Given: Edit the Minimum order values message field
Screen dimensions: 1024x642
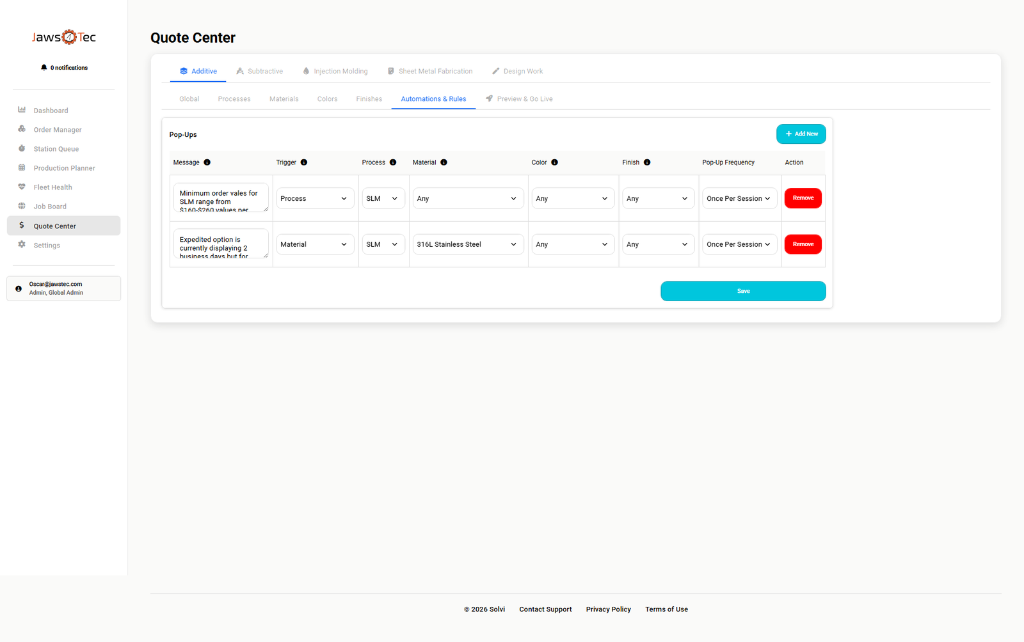Looking at the screenshot, I should tap(221, 198).
